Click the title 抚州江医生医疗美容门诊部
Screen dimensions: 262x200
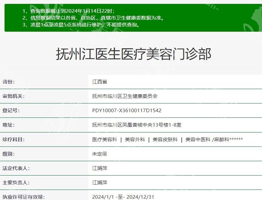[133, 54]
